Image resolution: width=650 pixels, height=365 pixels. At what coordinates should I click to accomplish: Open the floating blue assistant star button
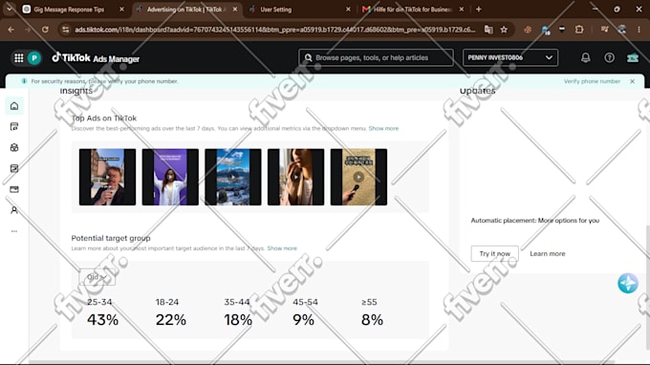628,284
